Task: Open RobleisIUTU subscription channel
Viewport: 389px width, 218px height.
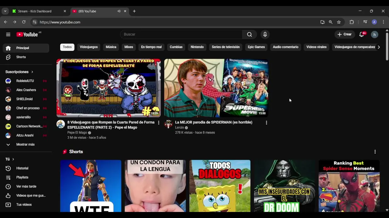Action: pos(26,81)
